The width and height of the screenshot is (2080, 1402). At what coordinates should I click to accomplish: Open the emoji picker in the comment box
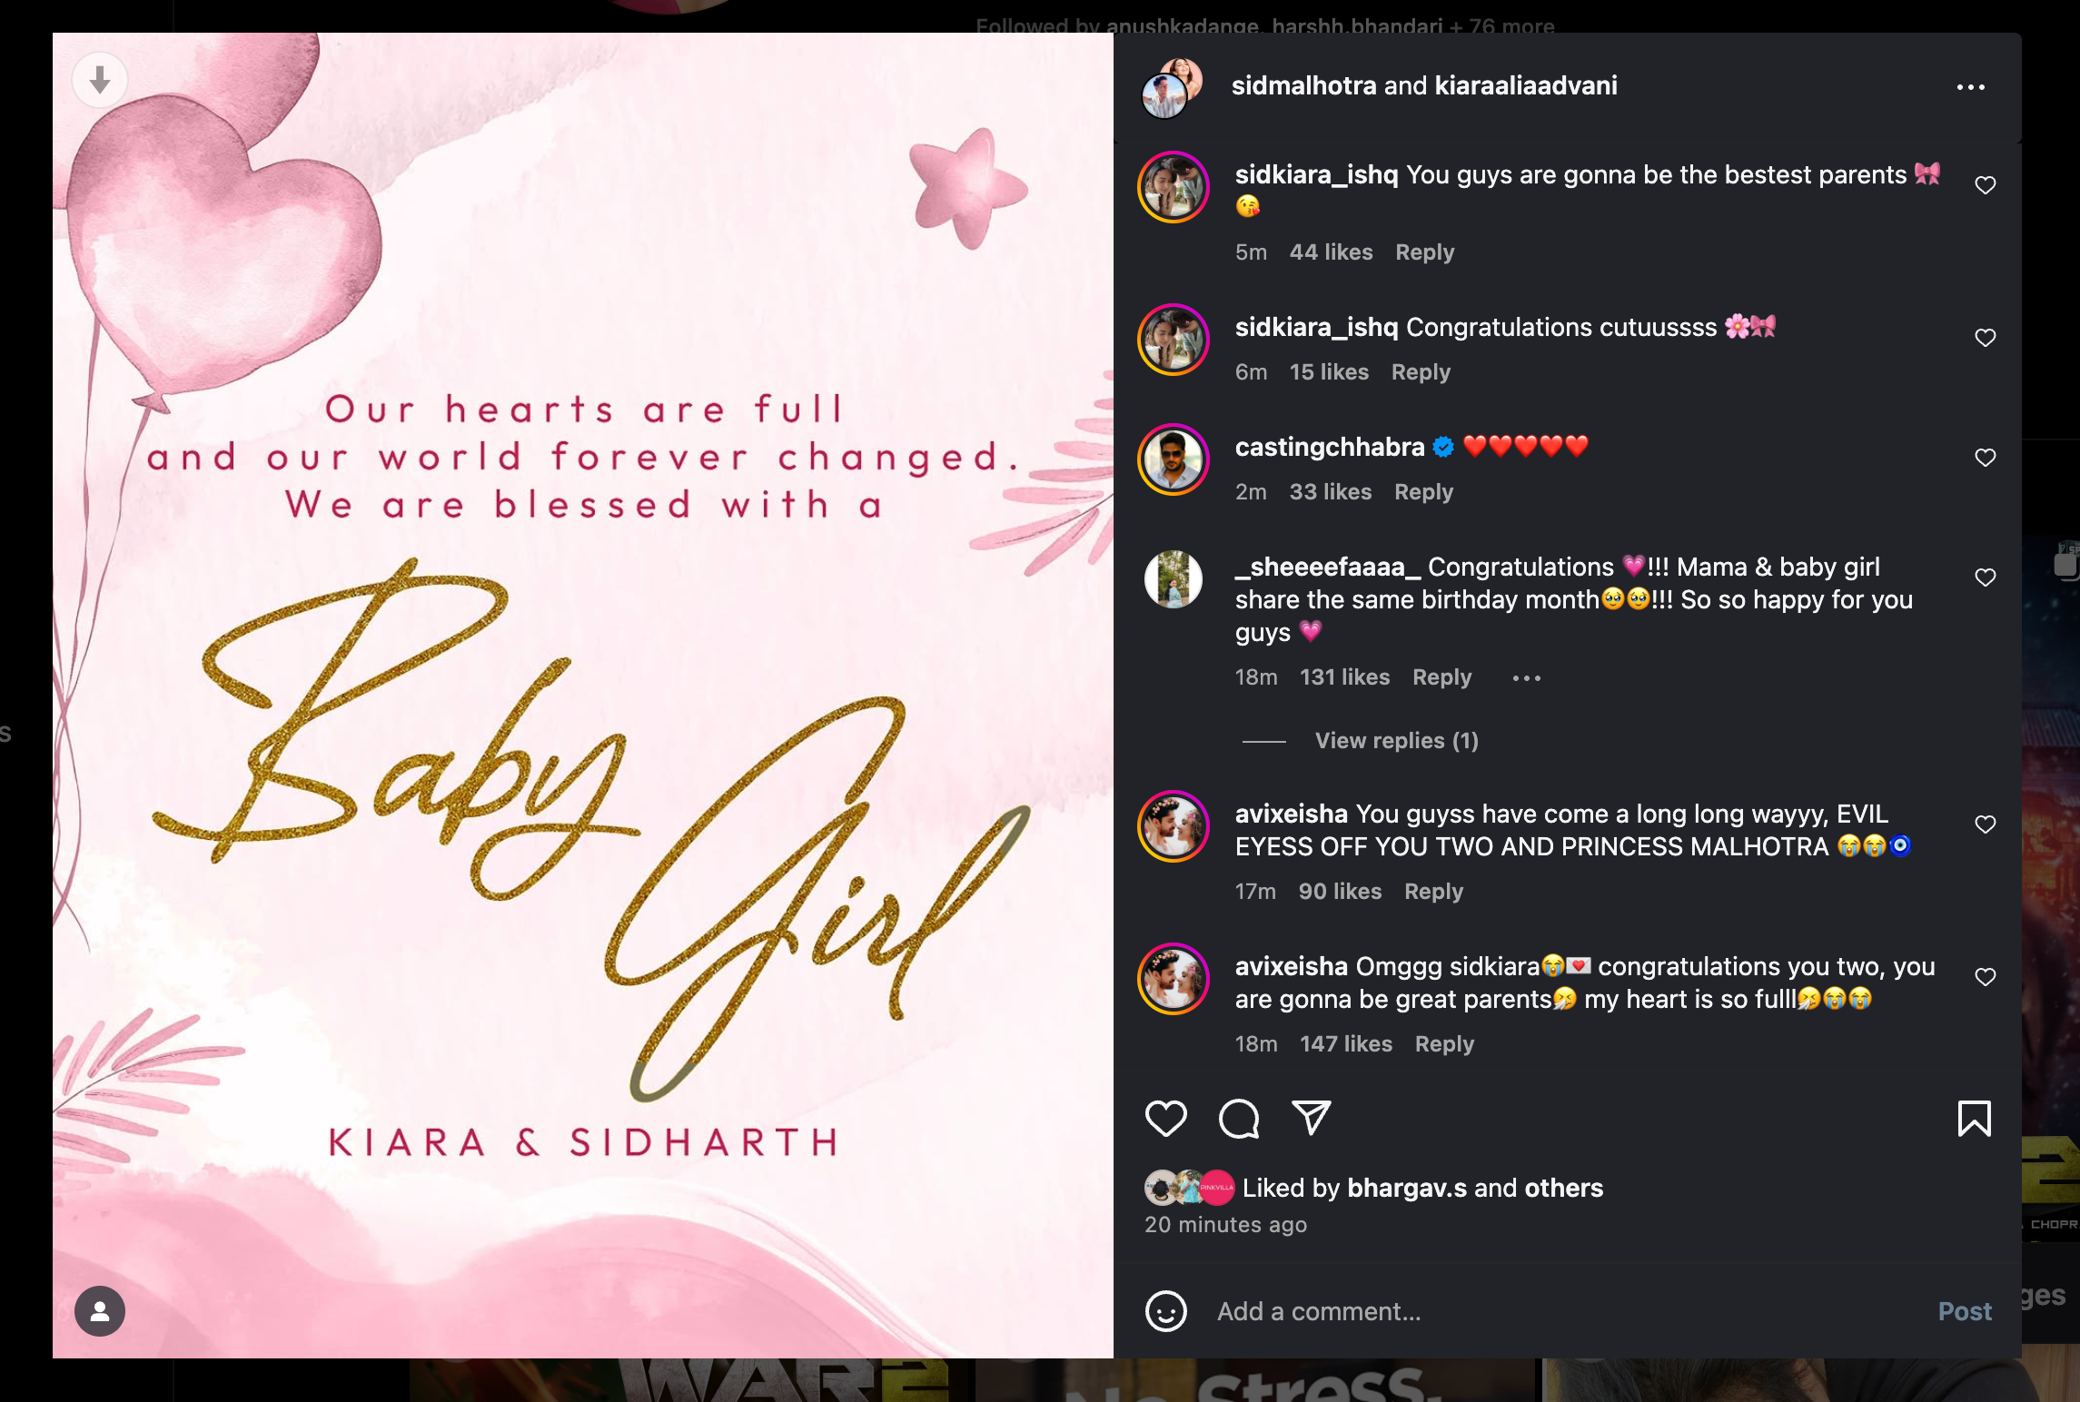click(1168, 1311)
